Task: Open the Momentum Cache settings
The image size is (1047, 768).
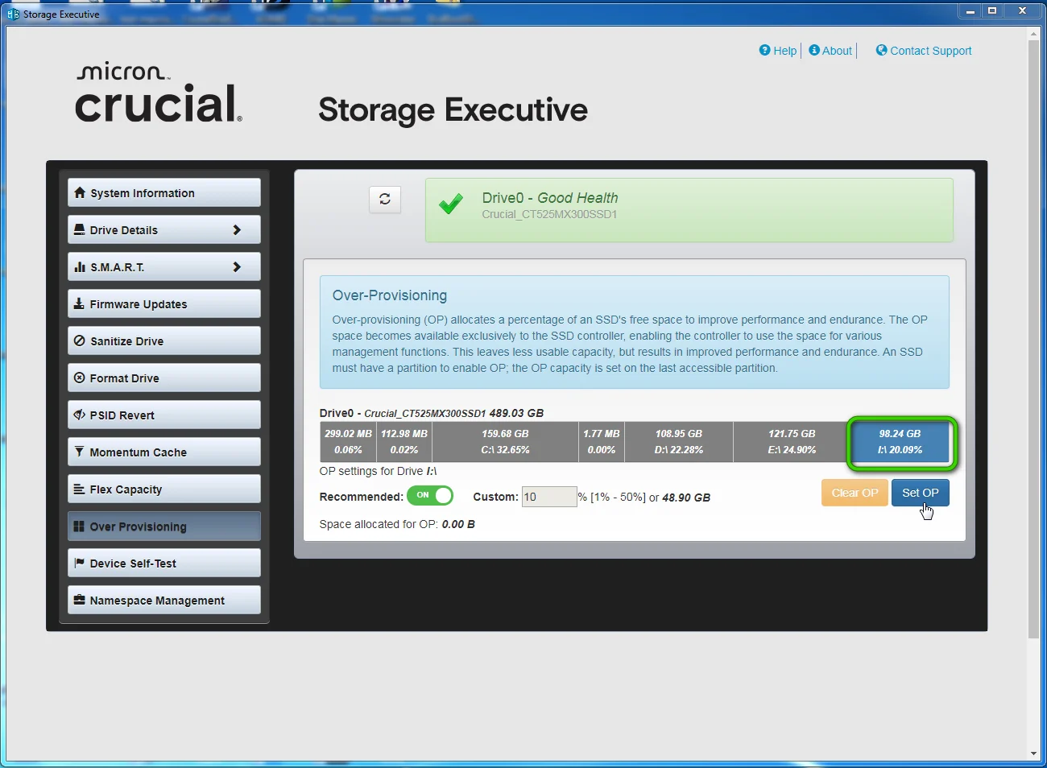Action: click(x=164, y=452)
